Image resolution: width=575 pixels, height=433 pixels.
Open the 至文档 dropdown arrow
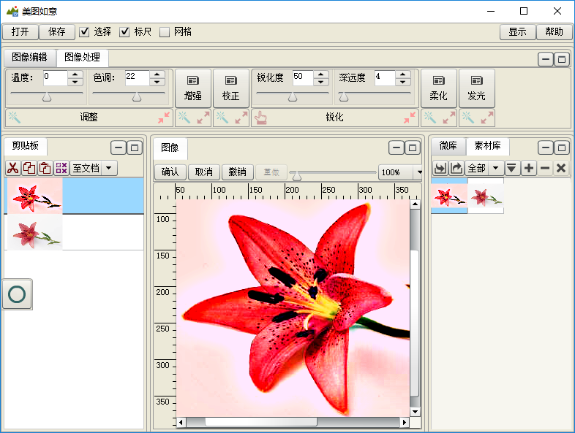point(109,169)
